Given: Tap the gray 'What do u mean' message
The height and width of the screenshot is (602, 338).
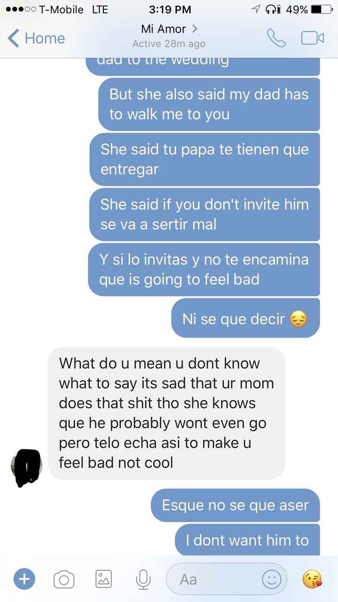Looking at the screenshot, I should pyautogui.click(x=167, y=413).
